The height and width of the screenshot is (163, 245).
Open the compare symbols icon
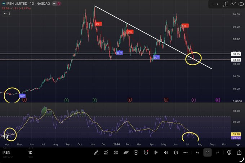click(x=126, y=153)
